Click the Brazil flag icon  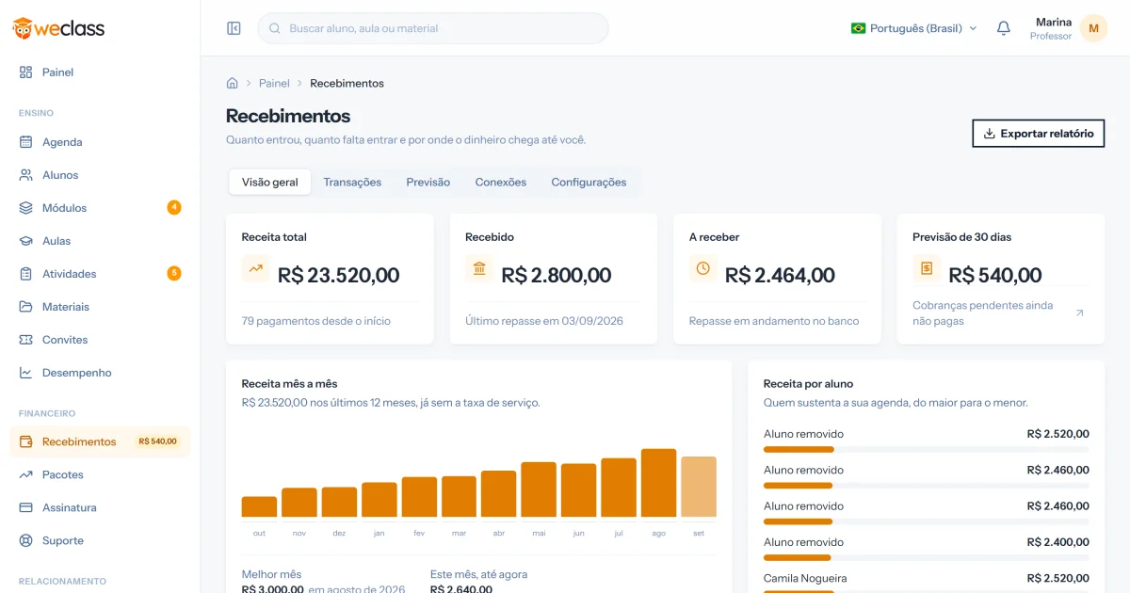(x=858, y=28)
